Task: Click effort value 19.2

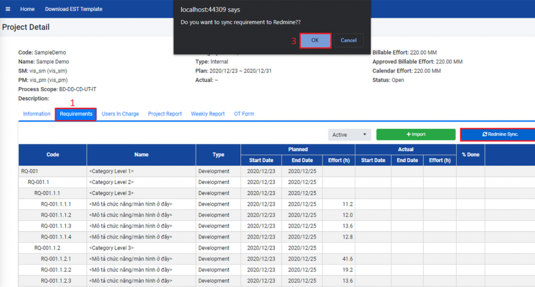Action: pyautogui.click(x=347, y=270)
